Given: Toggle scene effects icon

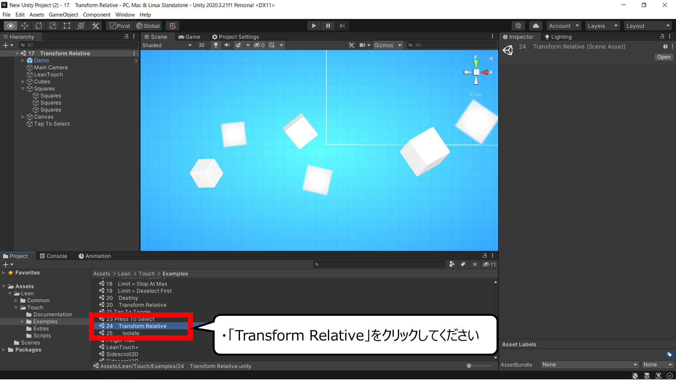Looking at the screenshot, I should click(238, 45).
